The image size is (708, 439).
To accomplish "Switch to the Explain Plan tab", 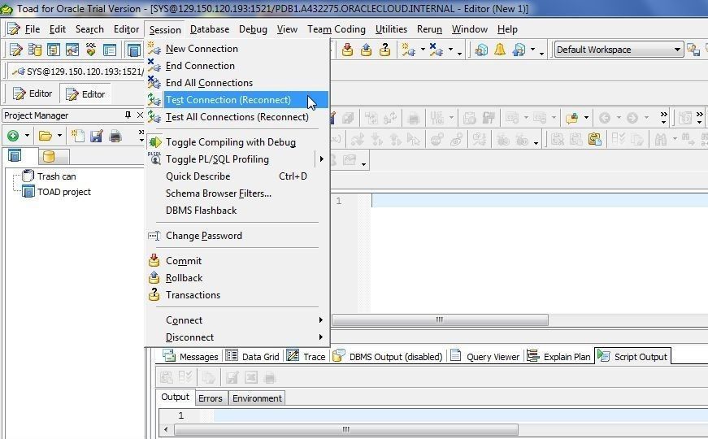I will click(559, 356).
